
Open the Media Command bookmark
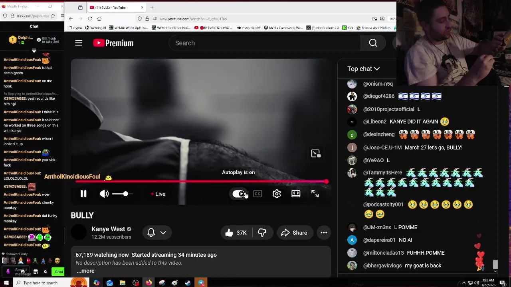pos(283,28)
